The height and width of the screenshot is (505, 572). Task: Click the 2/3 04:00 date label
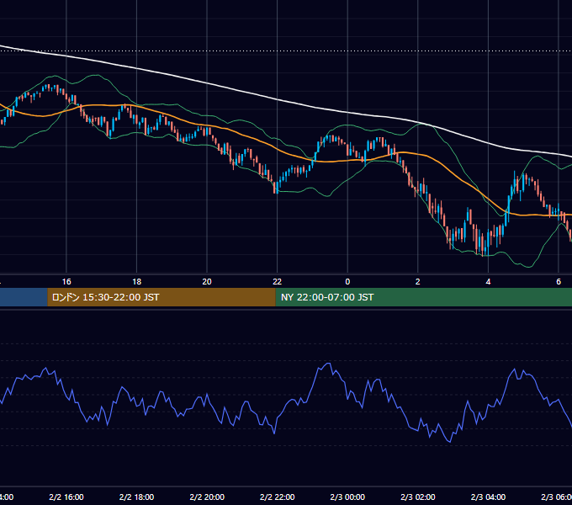click(488, 497)
